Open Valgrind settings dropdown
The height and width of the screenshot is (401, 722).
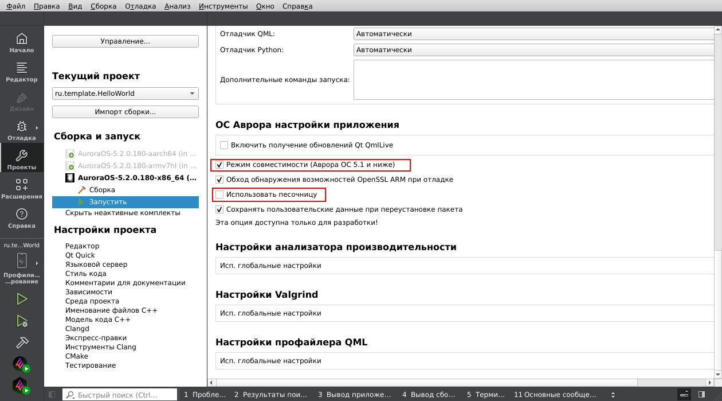point(465,313)
